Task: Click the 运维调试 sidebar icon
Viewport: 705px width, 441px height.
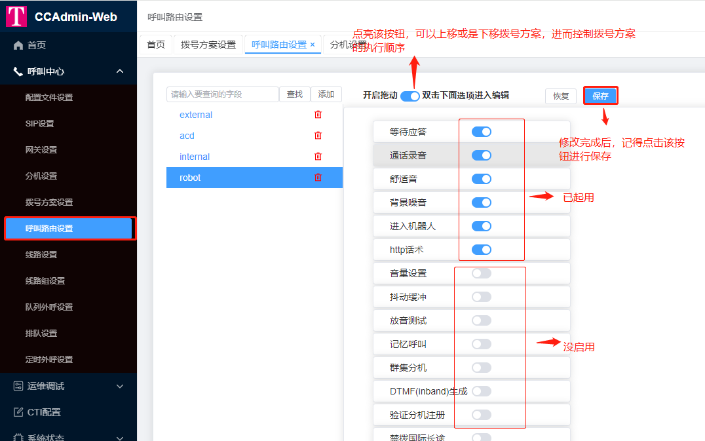Action: pos(16,387)
